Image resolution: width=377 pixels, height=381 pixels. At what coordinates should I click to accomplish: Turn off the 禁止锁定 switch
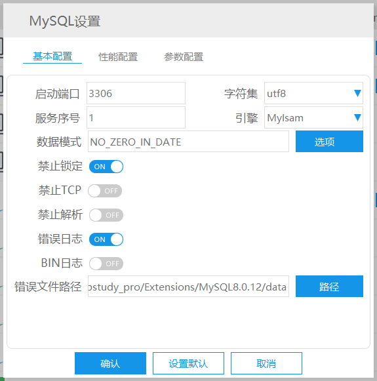click(x=106, y=167)
